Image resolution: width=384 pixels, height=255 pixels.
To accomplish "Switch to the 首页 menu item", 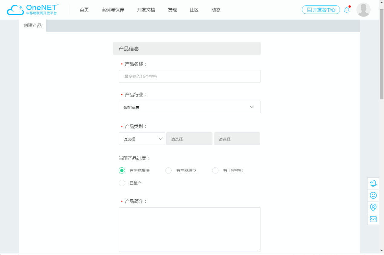I will [84, 9].
